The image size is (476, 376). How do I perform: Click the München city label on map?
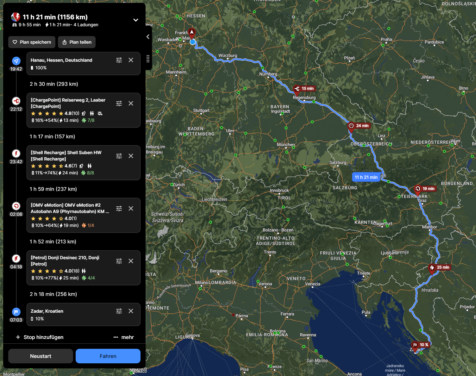(x=286, y=145)
